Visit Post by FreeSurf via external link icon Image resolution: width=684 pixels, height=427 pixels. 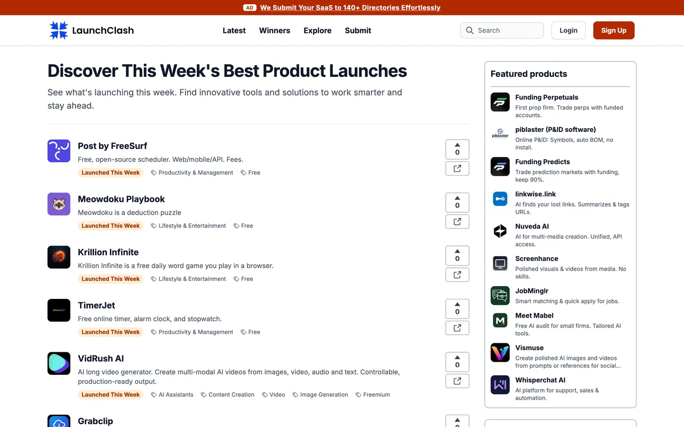457,169
